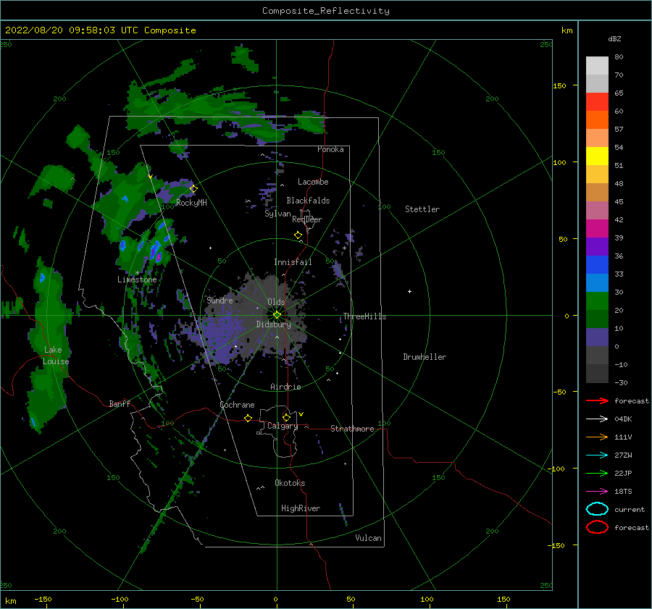Click the Lacombe label
This screenshot has height=609, width=652.
313,182
